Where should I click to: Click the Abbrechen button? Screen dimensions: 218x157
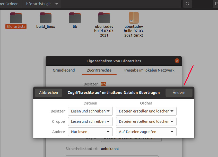(49, 93)
